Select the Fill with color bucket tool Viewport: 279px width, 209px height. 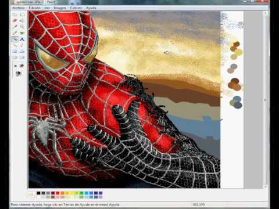tap(22, 21)
